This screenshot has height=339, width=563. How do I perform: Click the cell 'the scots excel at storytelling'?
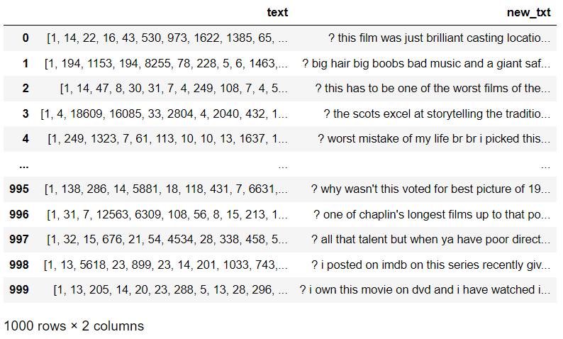click(437, 114)
